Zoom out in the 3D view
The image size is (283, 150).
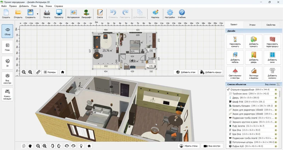38,146
